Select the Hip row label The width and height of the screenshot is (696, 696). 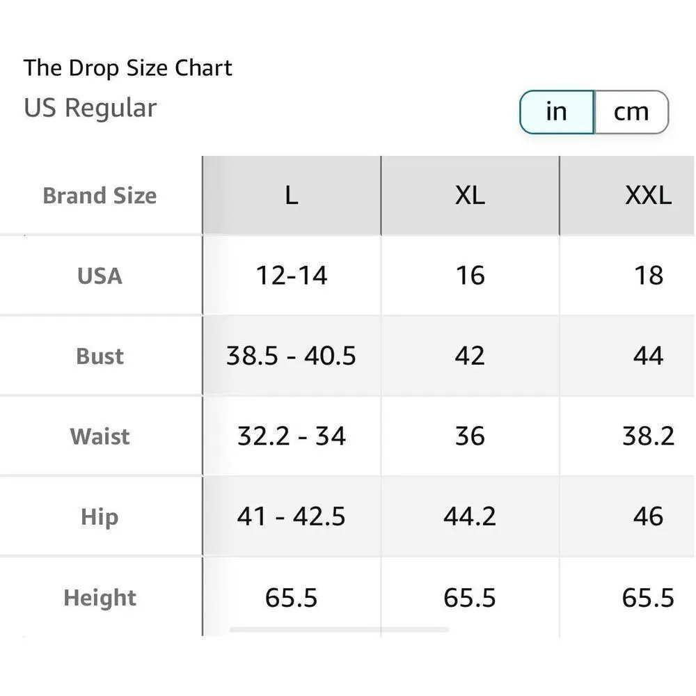coord(100,517)
